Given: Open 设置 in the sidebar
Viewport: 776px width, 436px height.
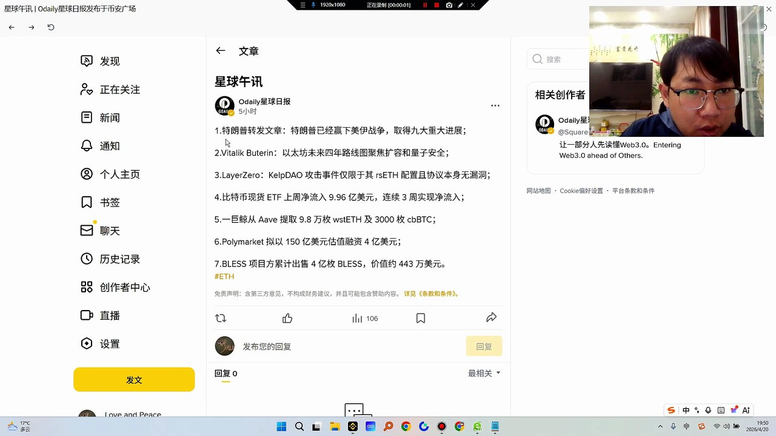Looking at the screenshot, I should coord(101,344).
